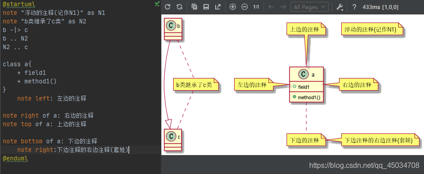
Task: Open the All Pages dropdown
Action: tap(310, 7)
